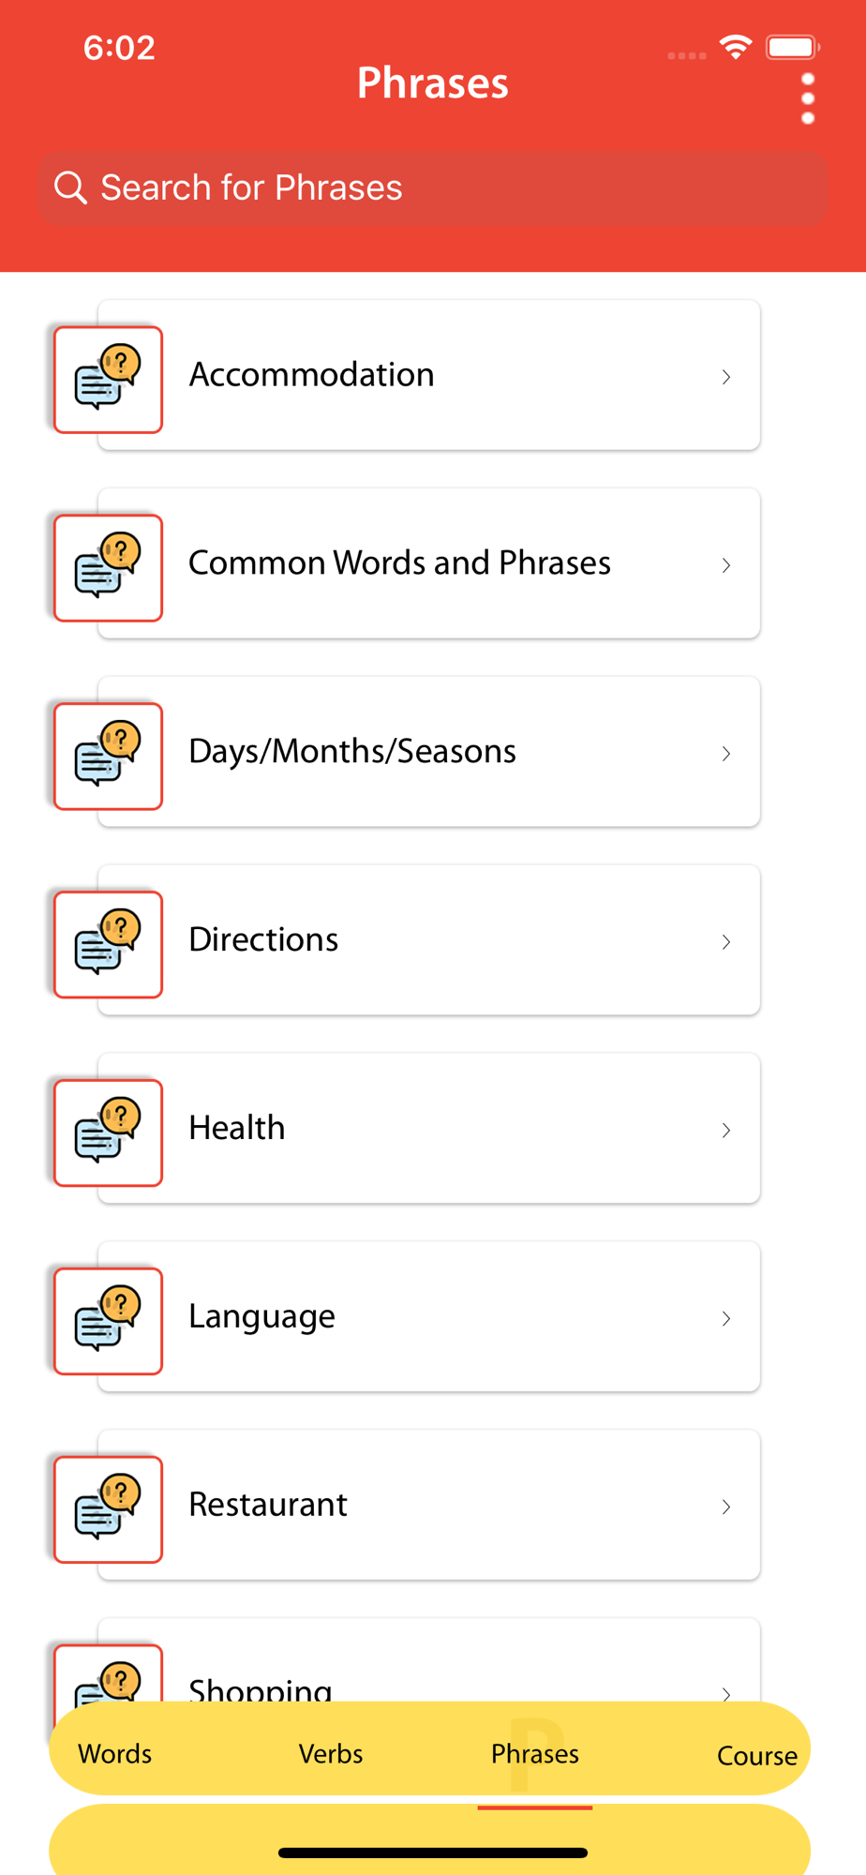Tap the Restaurant category icon

(109, 1510)
